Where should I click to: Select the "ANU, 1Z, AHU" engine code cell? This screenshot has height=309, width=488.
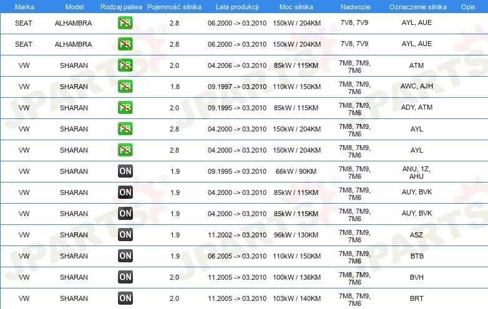(416, 173)
